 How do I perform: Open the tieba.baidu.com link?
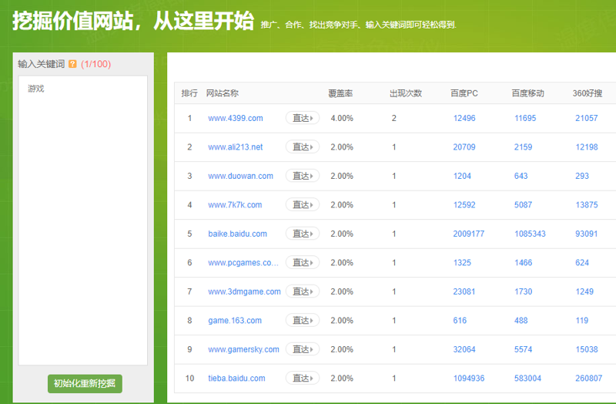(236, 379)
